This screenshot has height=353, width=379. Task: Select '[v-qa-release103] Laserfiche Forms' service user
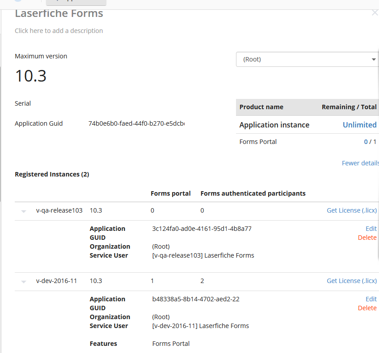203,255
